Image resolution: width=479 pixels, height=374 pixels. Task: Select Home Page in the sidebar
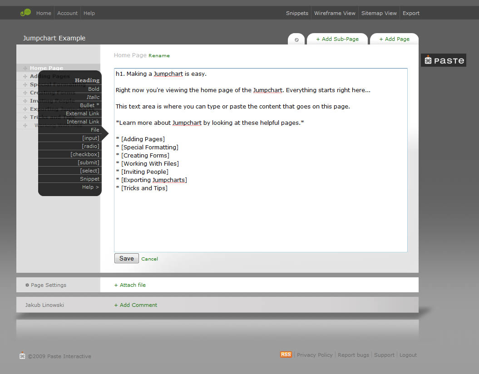[x=46, y=68]
